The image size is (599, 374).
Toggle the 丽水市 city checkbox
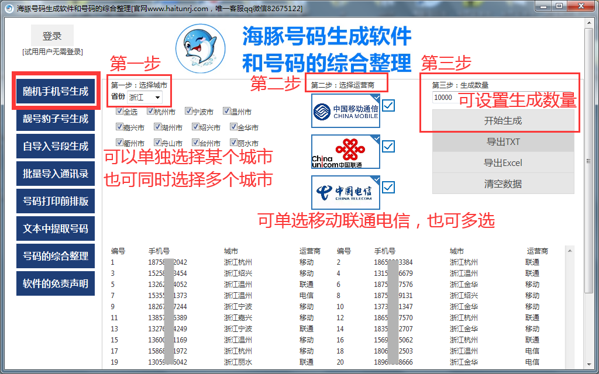[x=233, y=143]
